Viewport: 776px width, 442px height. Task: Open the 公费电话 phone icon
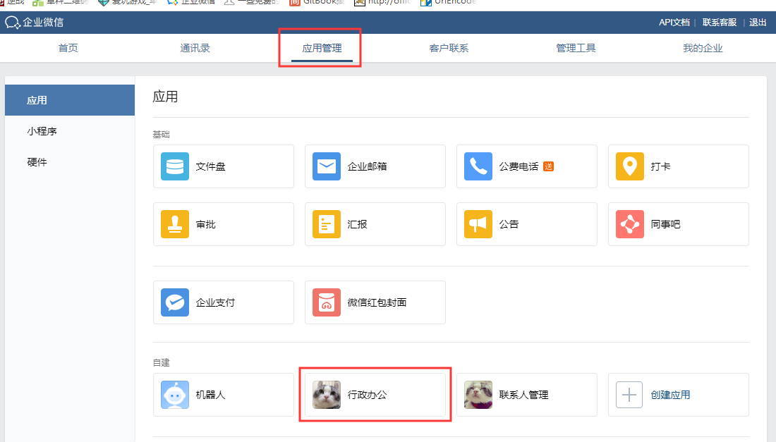click(x=478, y=166)
